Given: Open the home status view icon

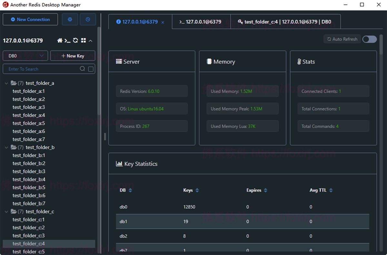Looking at the screenshot, I should 60,41.
